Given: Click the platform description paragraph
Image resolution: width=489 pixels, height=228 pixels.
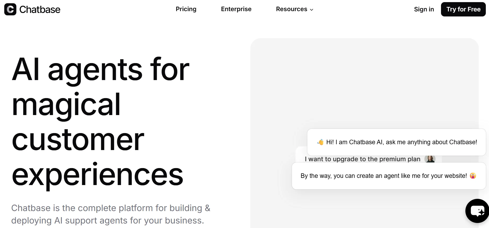Looking at the screenshot, I should tap(111, 214).
